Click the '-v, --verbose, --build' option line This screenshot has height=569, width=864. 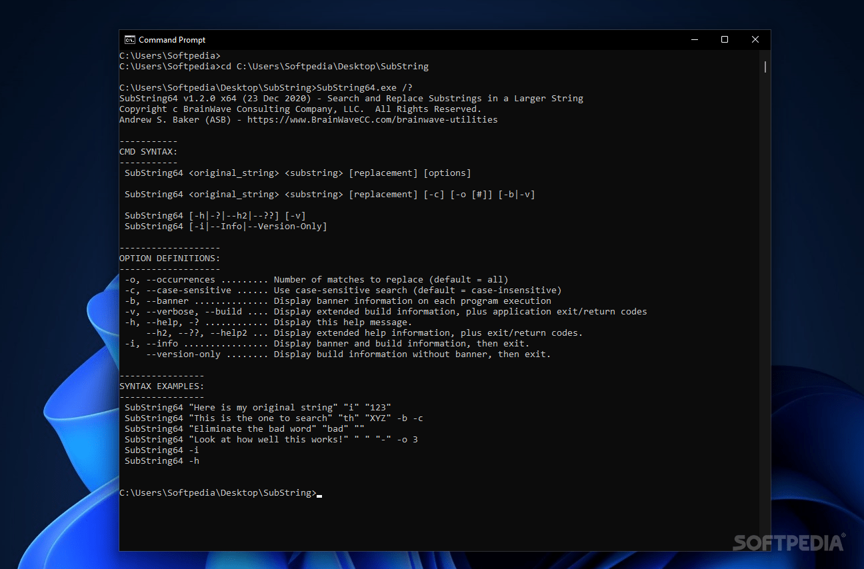386,312
